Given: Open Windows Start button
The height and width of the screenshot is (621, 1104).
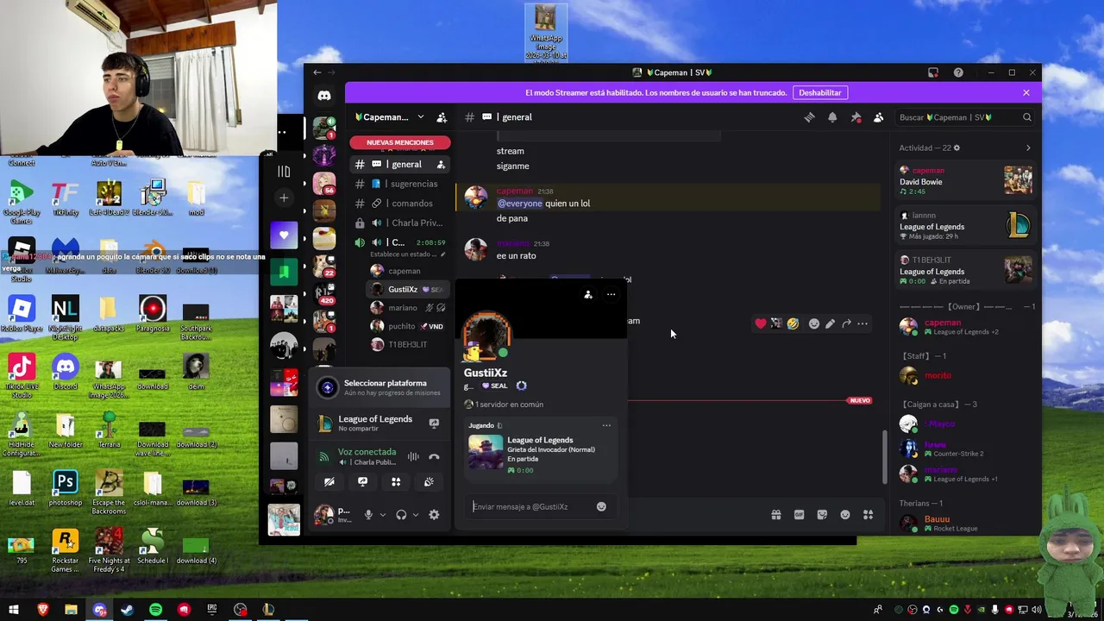Looking at the screenshot, I should [x=13, y=610].
